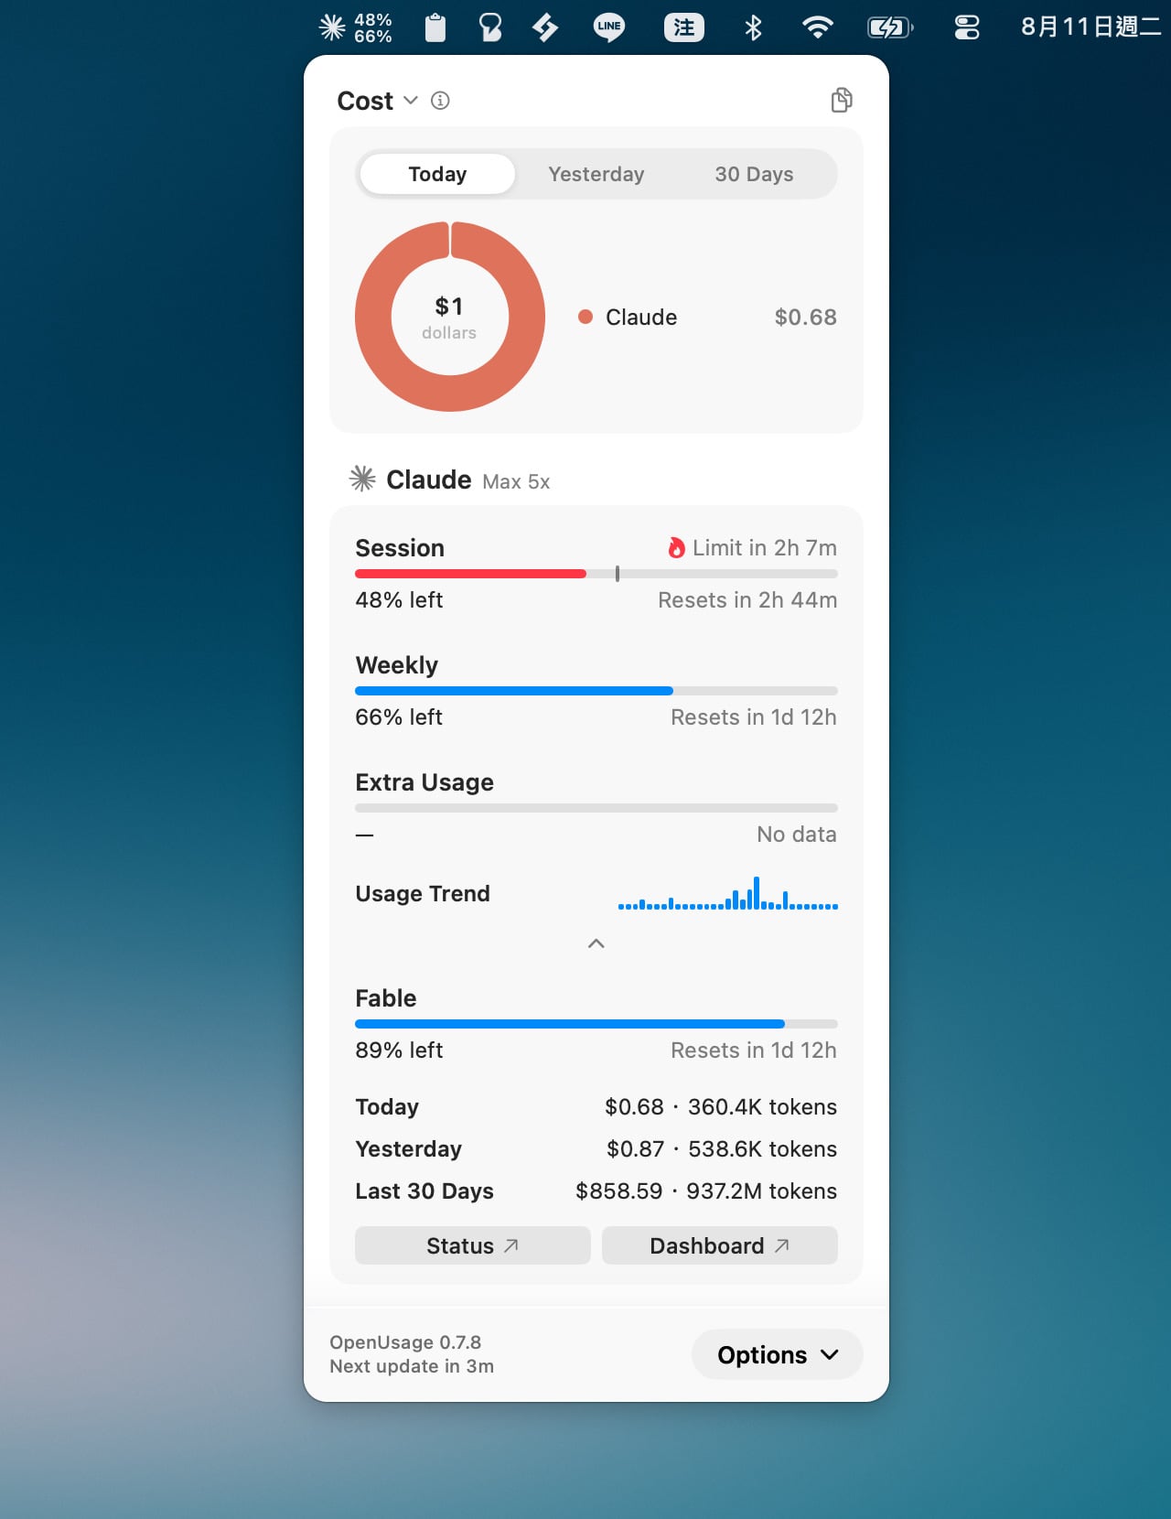Screen dimensions: 1171x1519
Task: Switch to the Yesterday tab
Action: [x=596, y=174]
